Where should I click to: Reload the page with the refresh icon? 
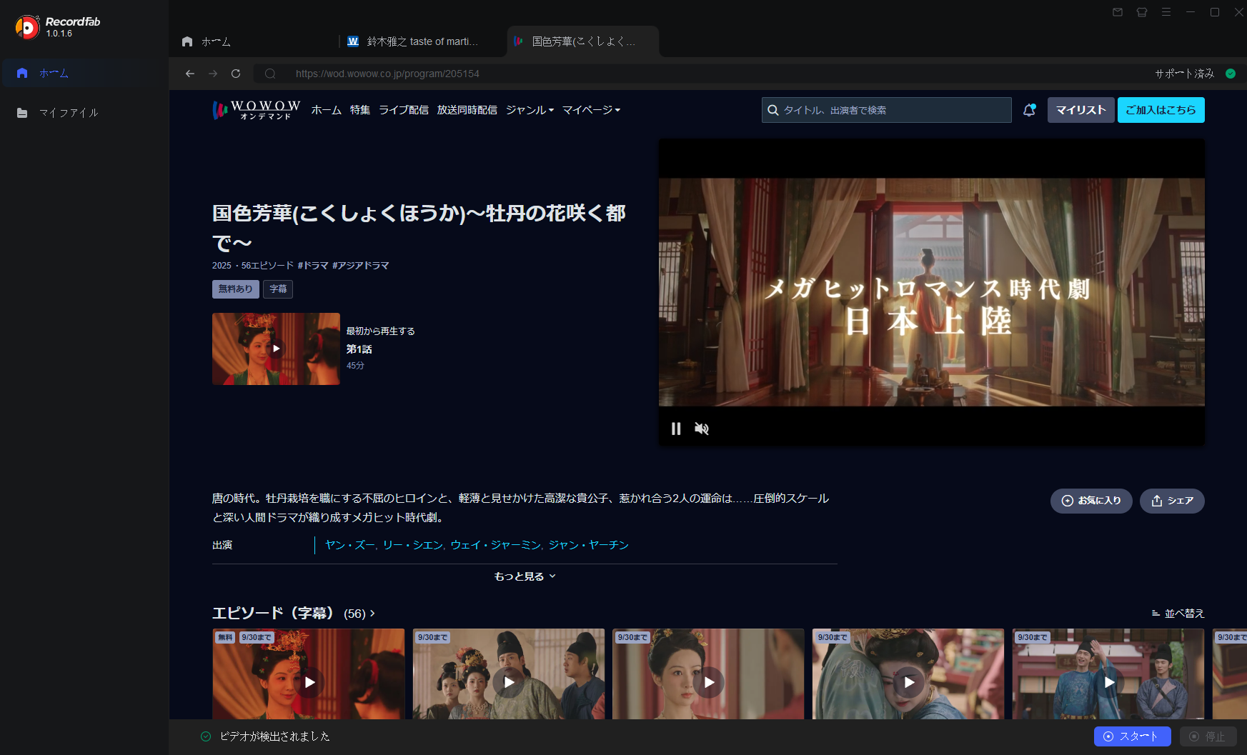(x=236, y=74)
